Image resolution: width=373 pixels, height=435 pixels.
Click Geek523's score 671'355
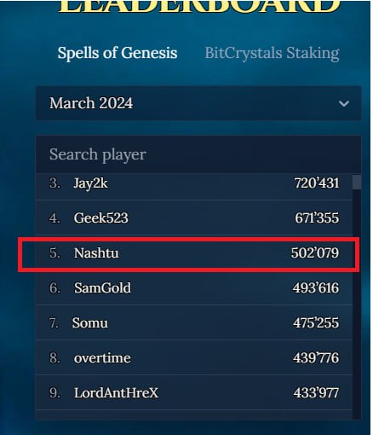(x=317, y=218)
